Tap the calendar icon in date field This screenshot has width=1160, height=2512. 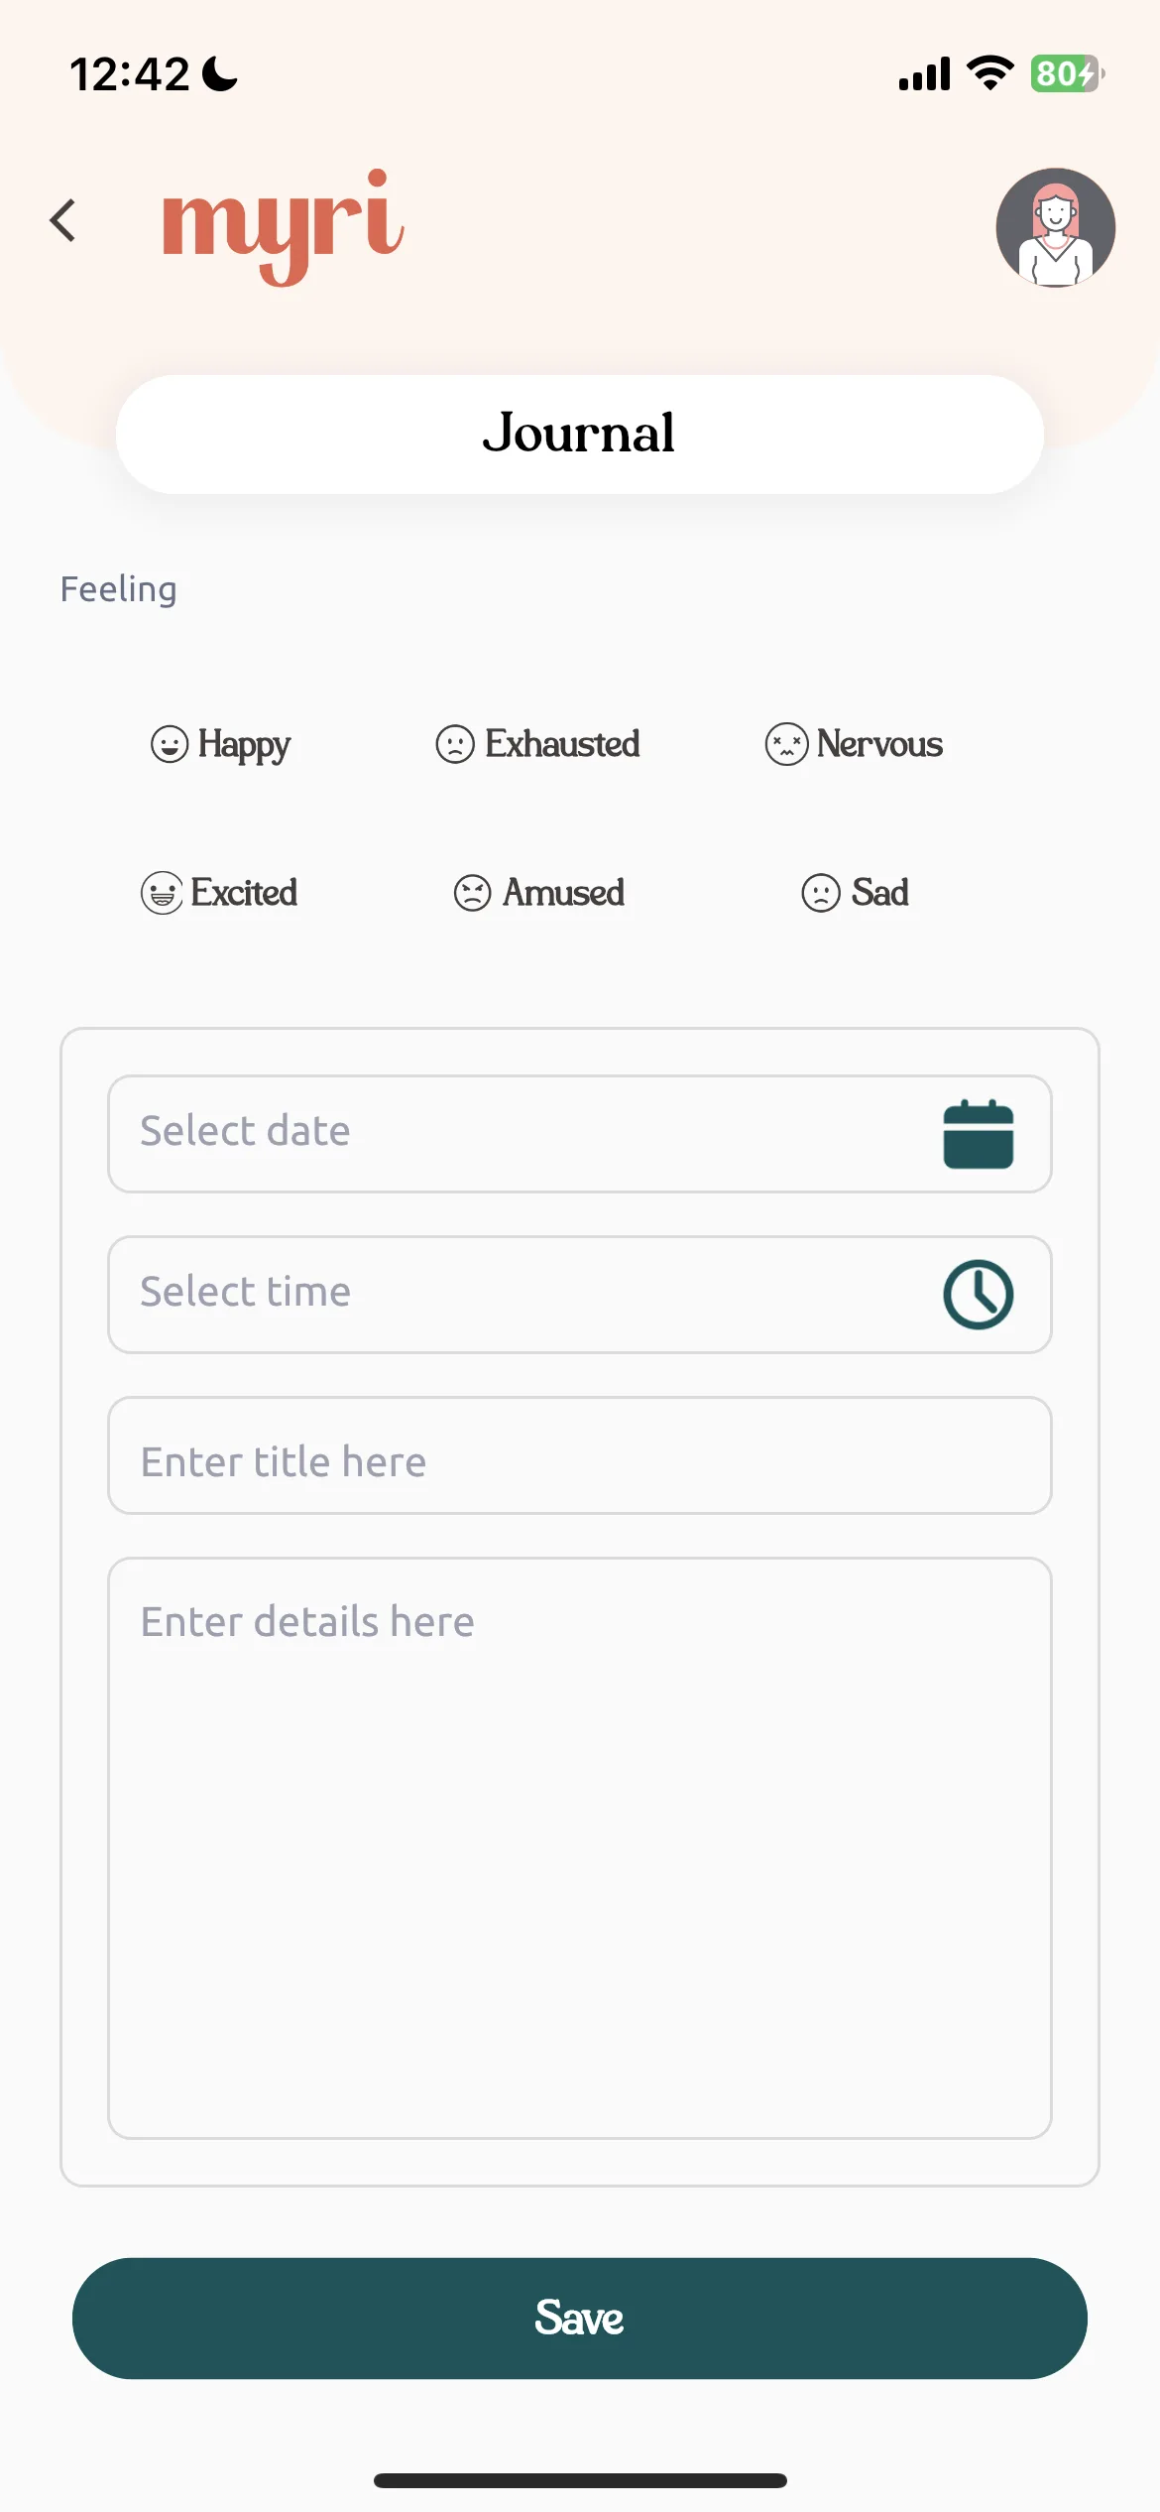[x=978, y=1134]
